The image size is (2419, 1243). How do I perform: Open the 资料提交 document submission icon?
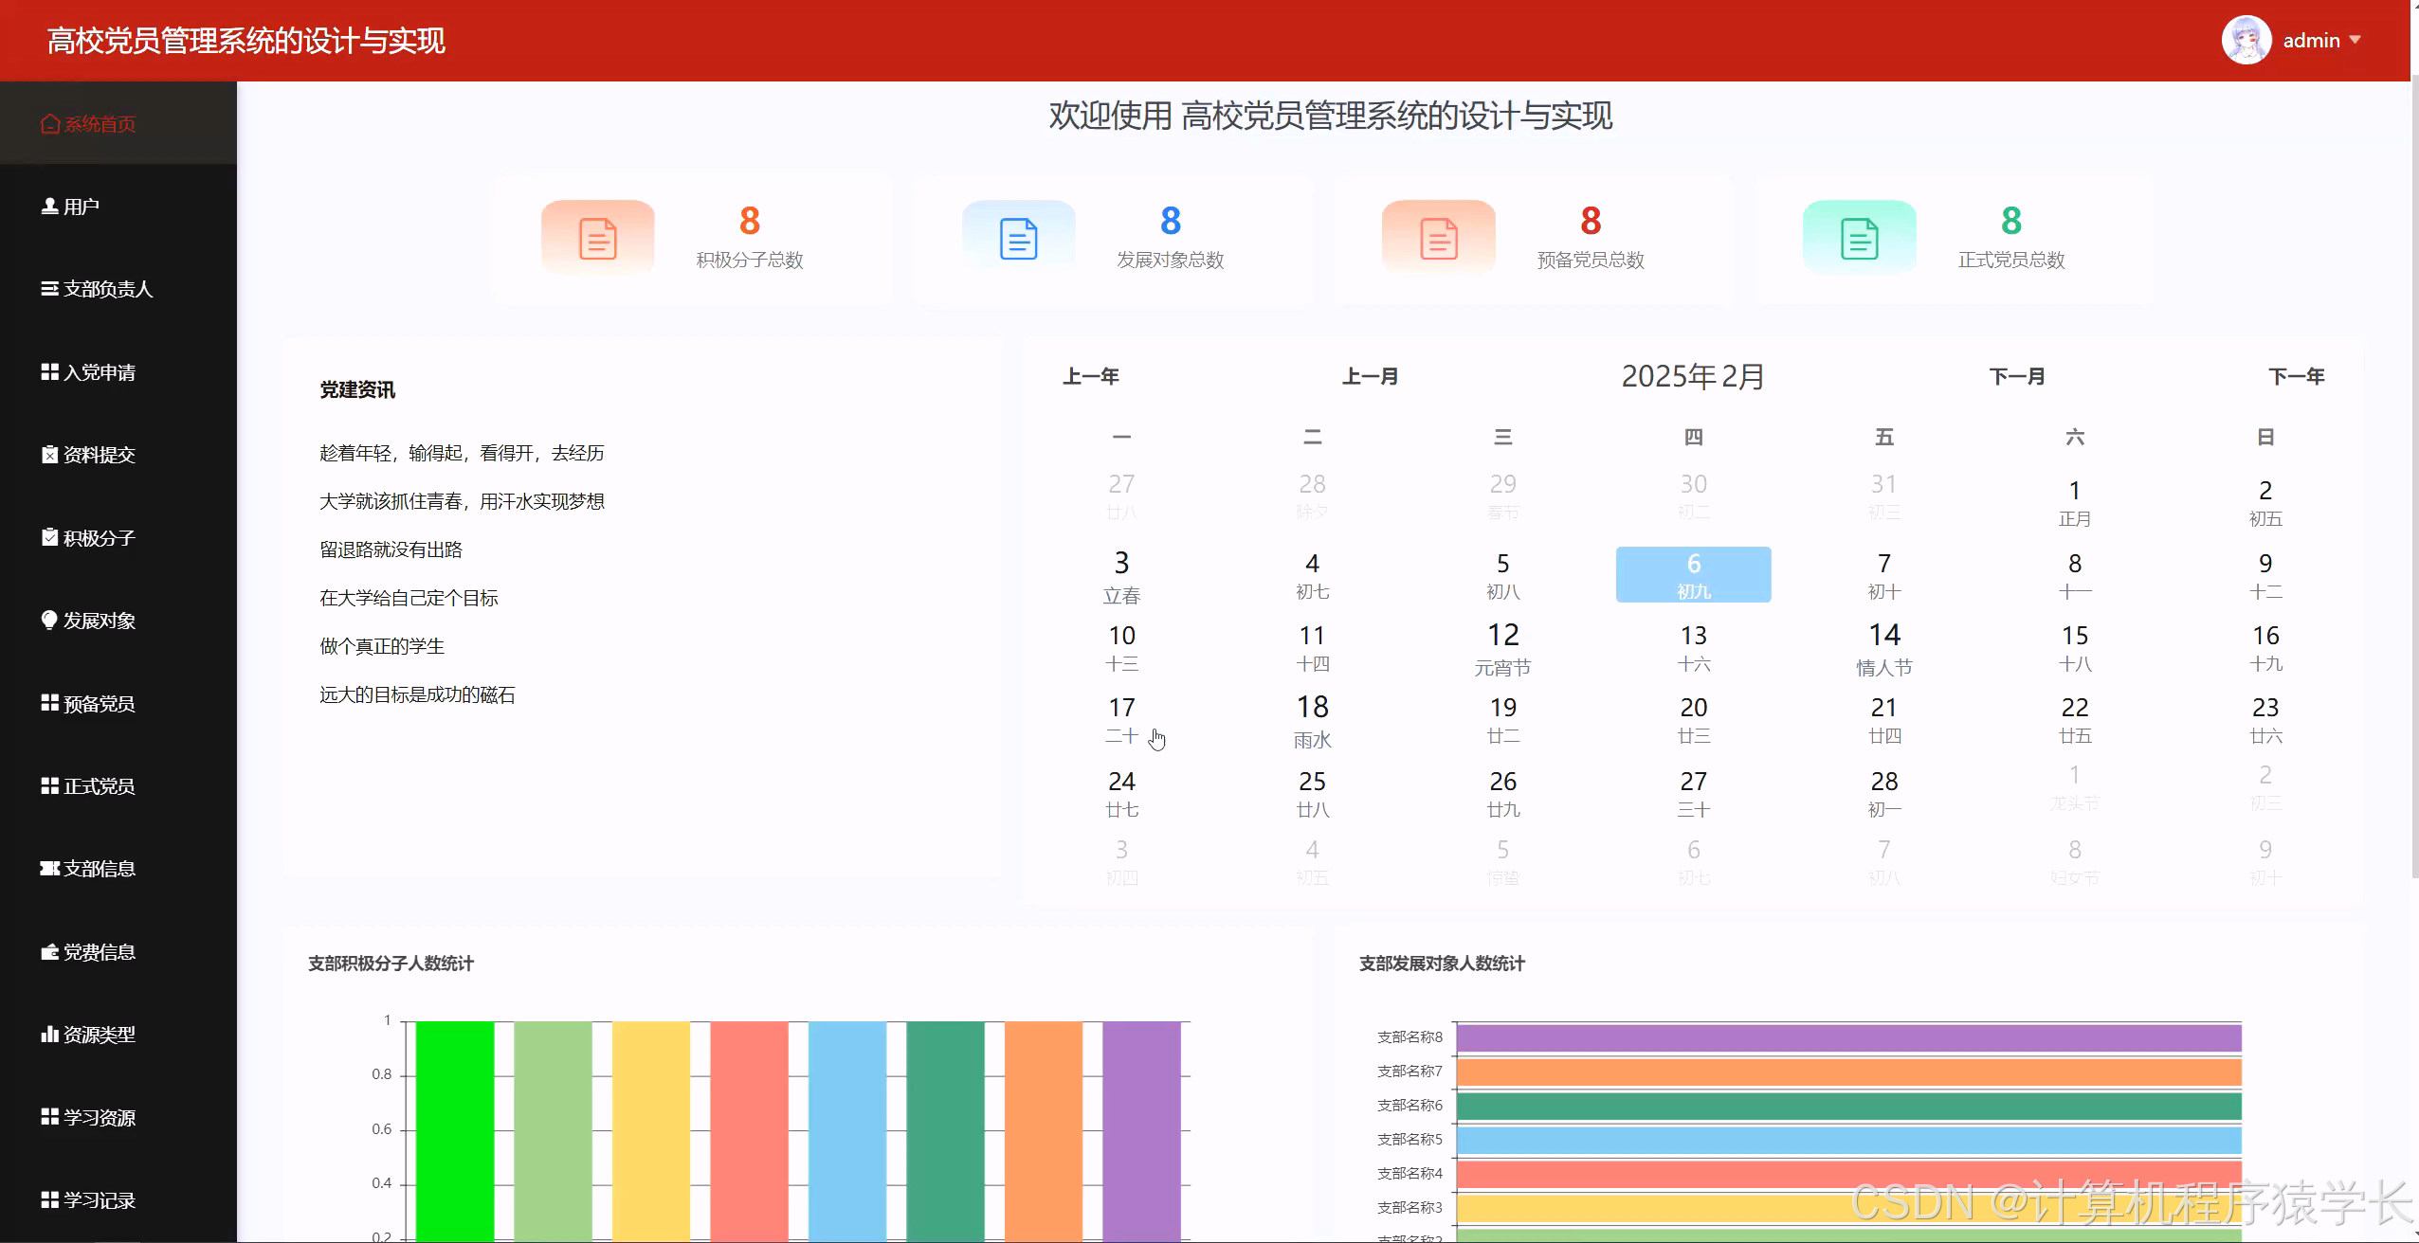click(50, 455)
